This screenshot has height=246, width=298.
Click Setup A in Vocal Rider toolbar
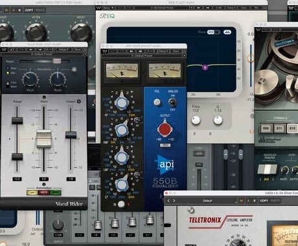tap(63, 50)
